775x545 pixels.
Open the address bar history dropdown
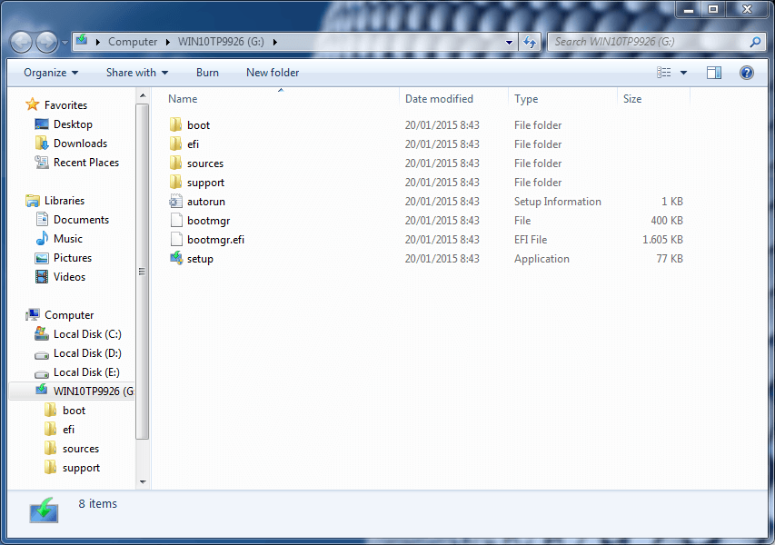pyautogui.click(x=509, y=42)
